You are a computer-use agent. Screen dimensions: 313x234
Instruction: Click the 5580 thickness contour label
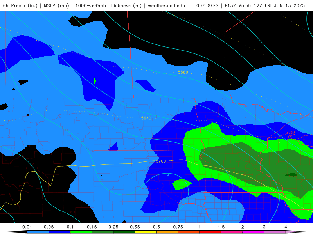pos(183,72)
